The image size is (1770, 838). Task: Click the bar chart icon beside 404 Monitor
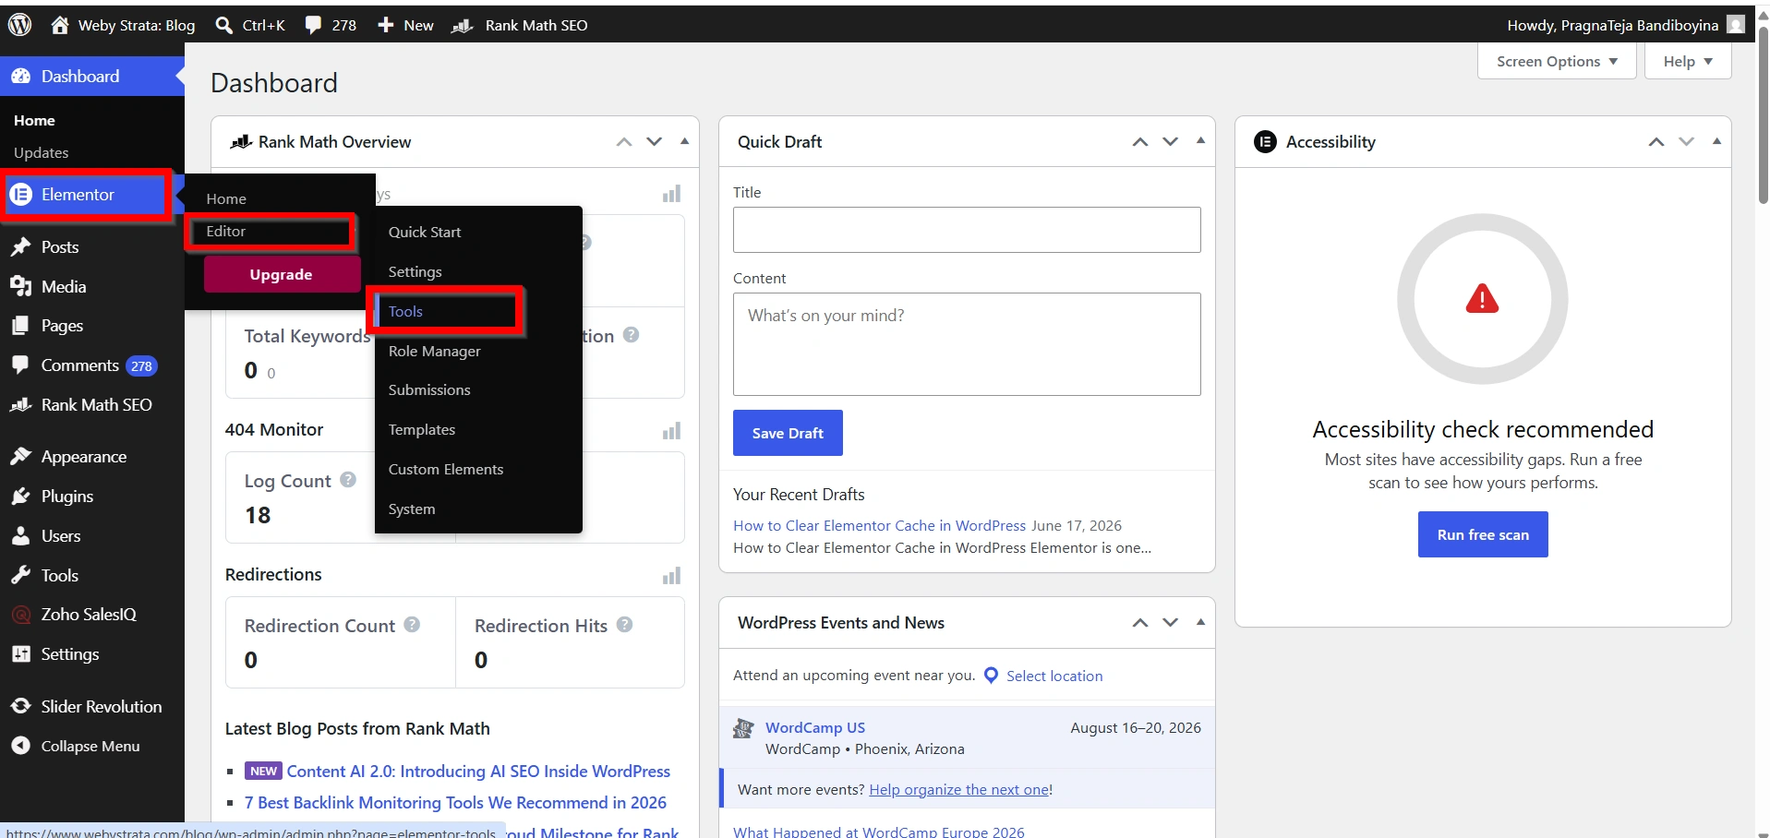pyautogui.click(x=671, y=431)
